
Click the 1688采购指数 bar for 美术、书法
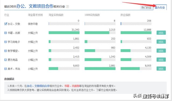(x=100, y=68)
